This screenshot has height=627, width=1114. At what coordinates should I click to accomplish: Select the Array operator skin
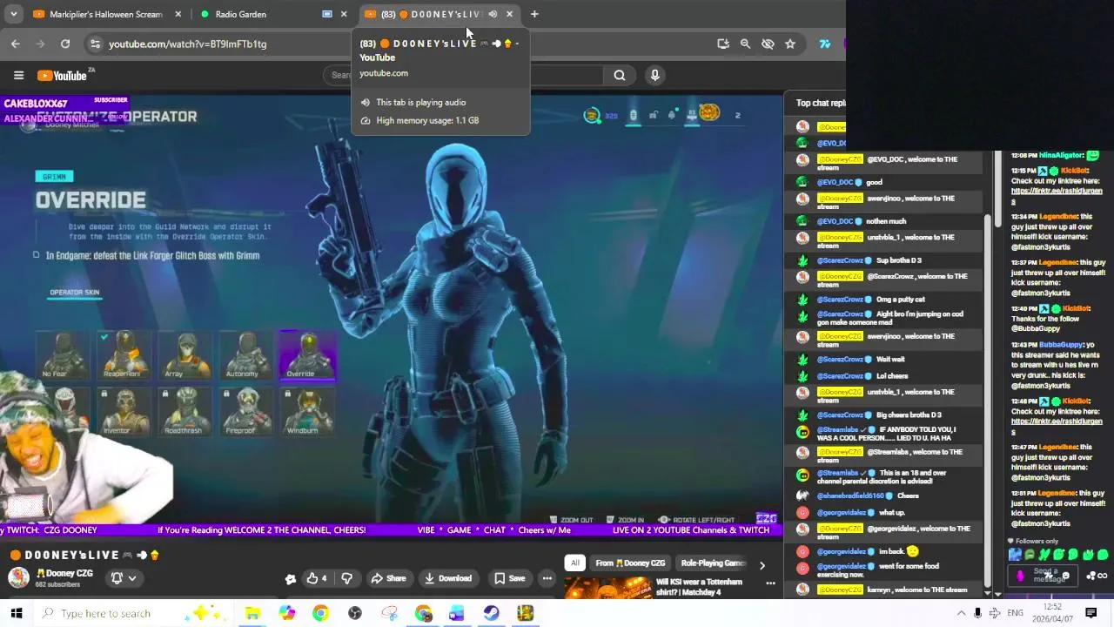[x=185, y=355]
